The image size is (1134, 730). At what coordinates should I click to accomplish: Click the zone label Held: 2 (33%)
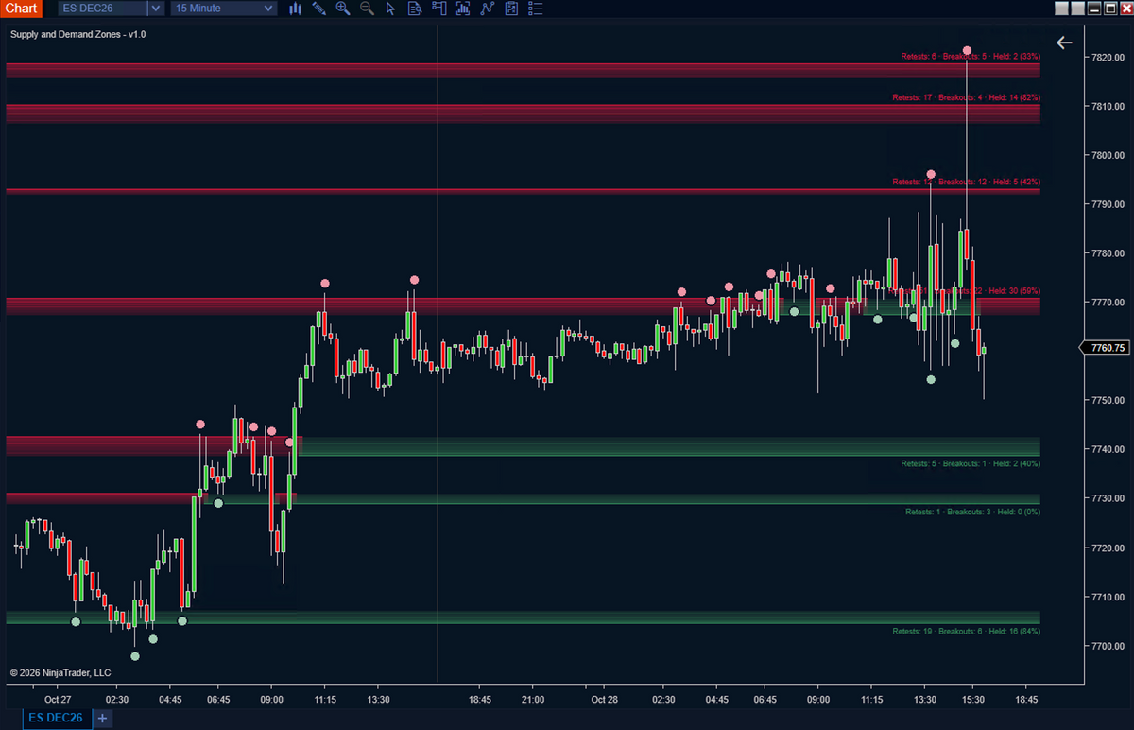pyautogui.click(x=1015, y=56)
